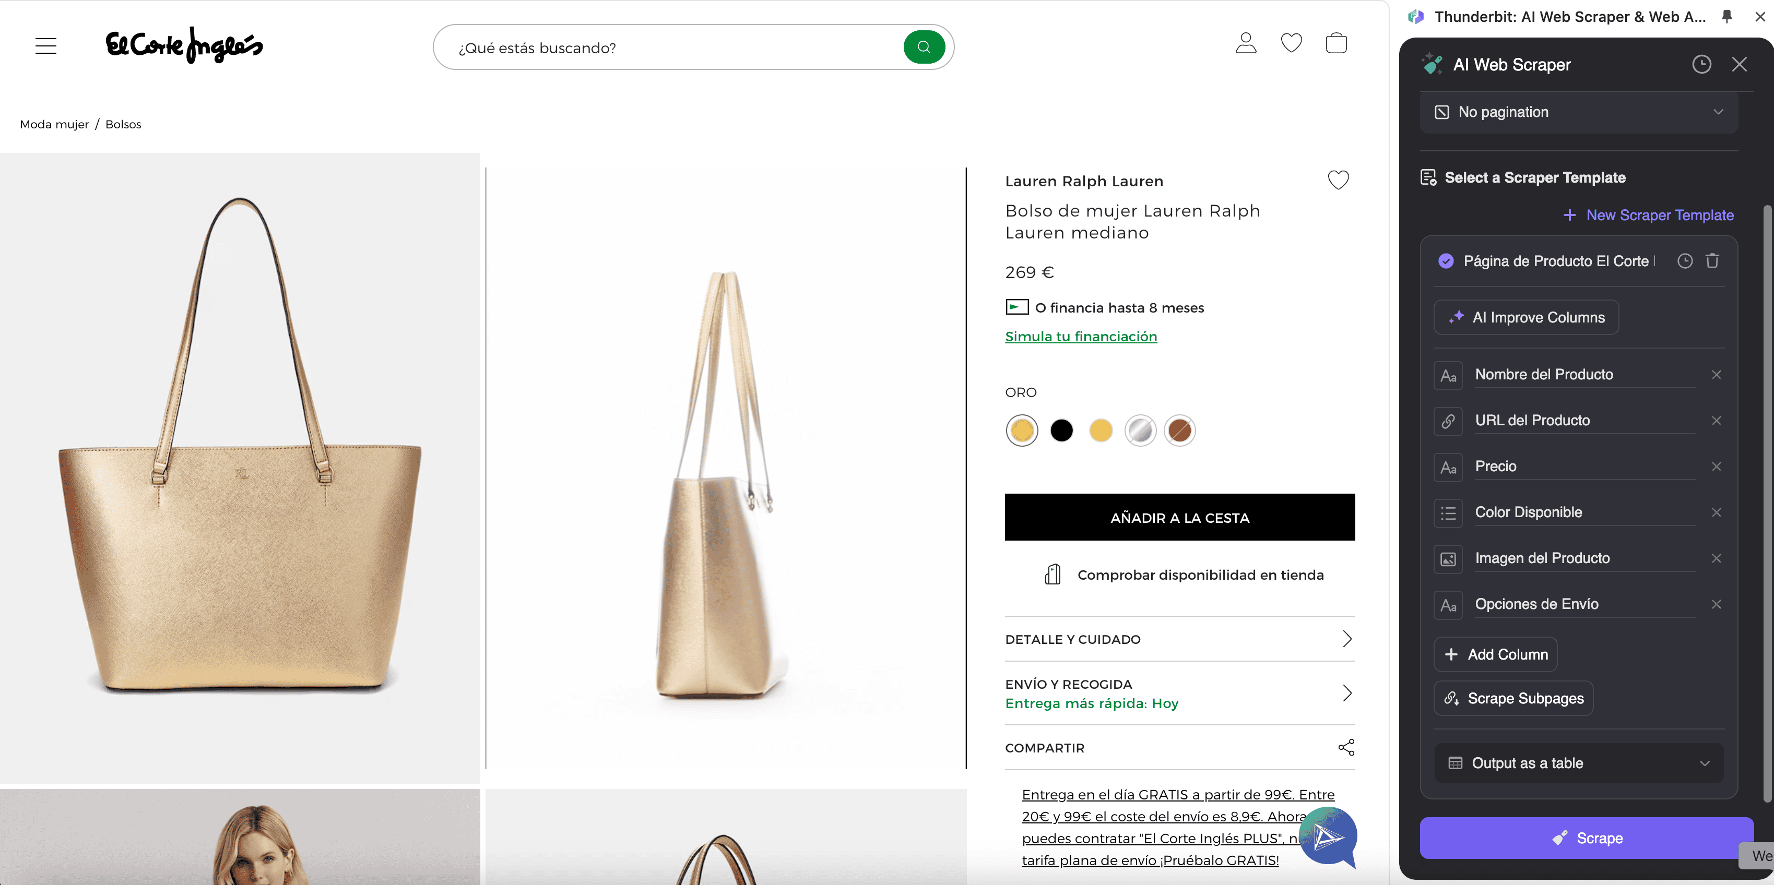The width and height of the screenshot is (1774, 885).
Task: Add product to favorites with heart
Action: (x=1338, y=181)
